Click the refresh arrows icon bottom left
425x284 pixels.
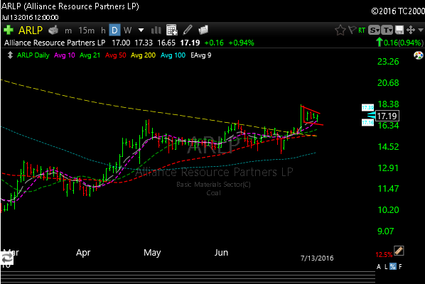(x=7, y=258)
